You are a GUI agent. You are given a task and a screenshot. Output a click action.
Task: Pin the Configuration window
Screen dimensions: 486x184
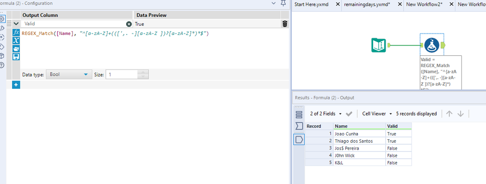click(x=283, y=3)
